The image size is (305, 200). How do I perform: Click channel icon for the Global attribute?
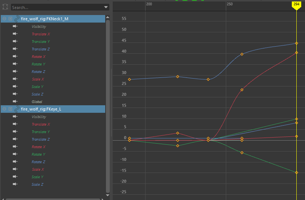click(15, 101)
